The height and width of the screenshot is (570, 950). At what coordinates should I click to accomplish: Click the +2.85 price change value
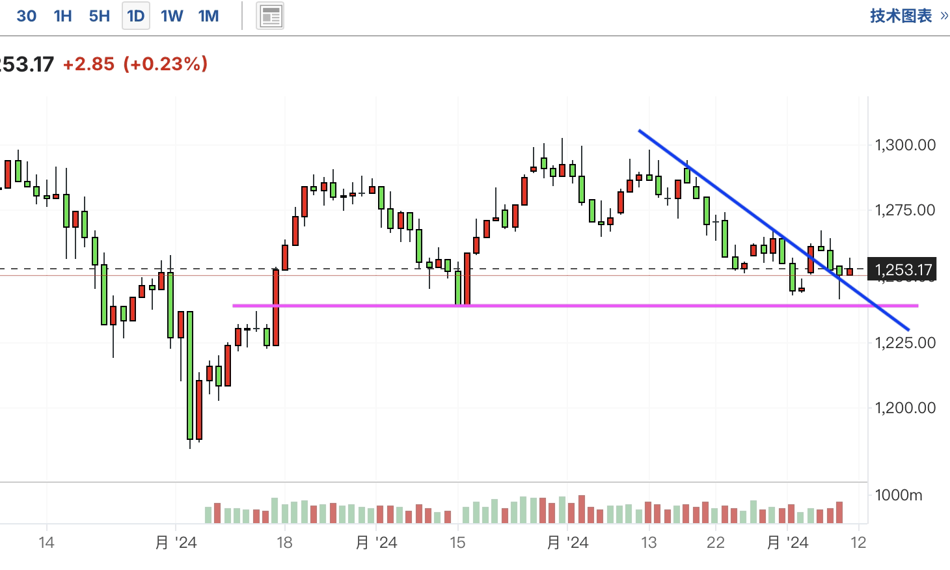tap(88, 64)
